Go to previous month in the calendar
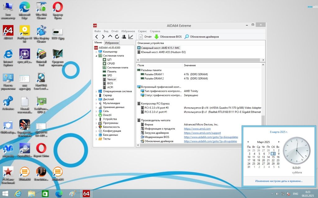 pyautogui.click(x=248, y=142)
